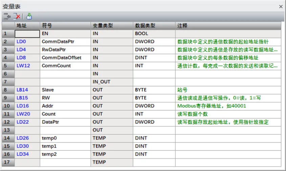This screenshot has height=171, width=286.
Task: Select the EN symbol cell
Action: (x=65, y=34)
